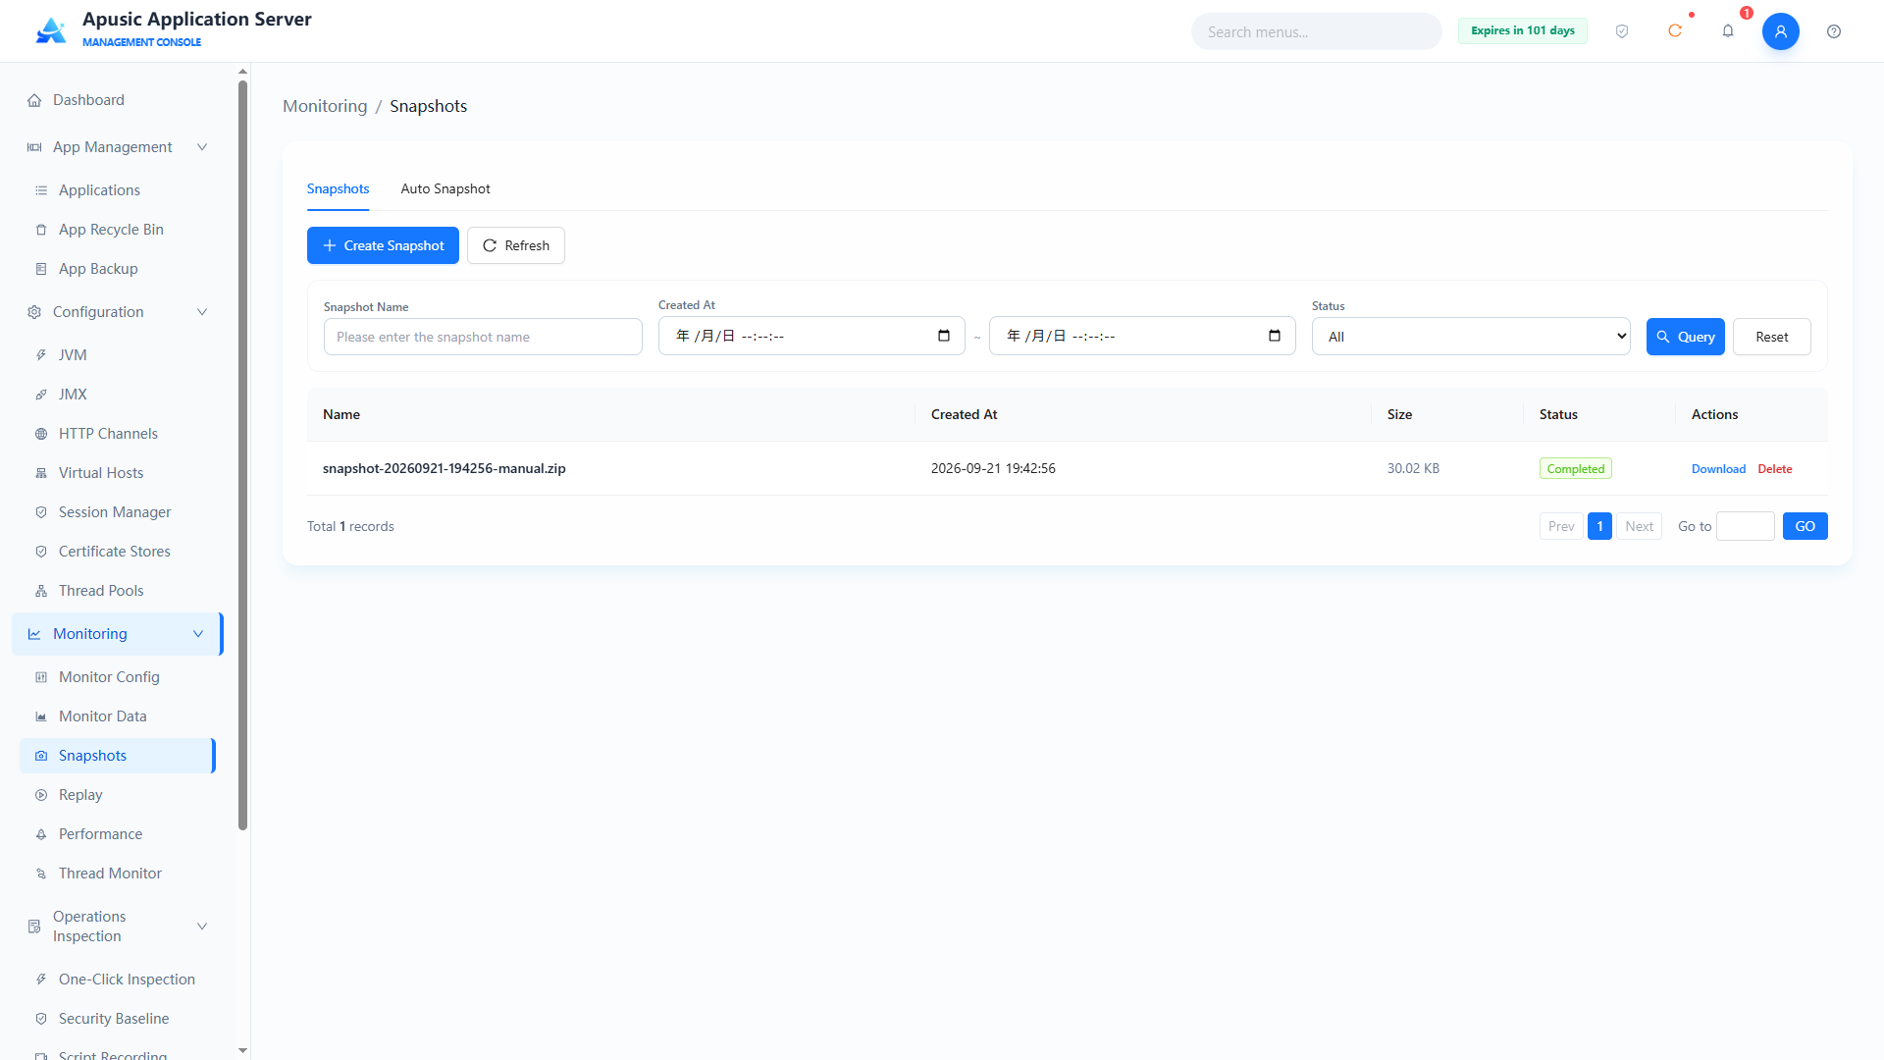Screen dimensions: 1884x1060
Task: Open the user profile avatar
Action: click(x=1781, y=31)
